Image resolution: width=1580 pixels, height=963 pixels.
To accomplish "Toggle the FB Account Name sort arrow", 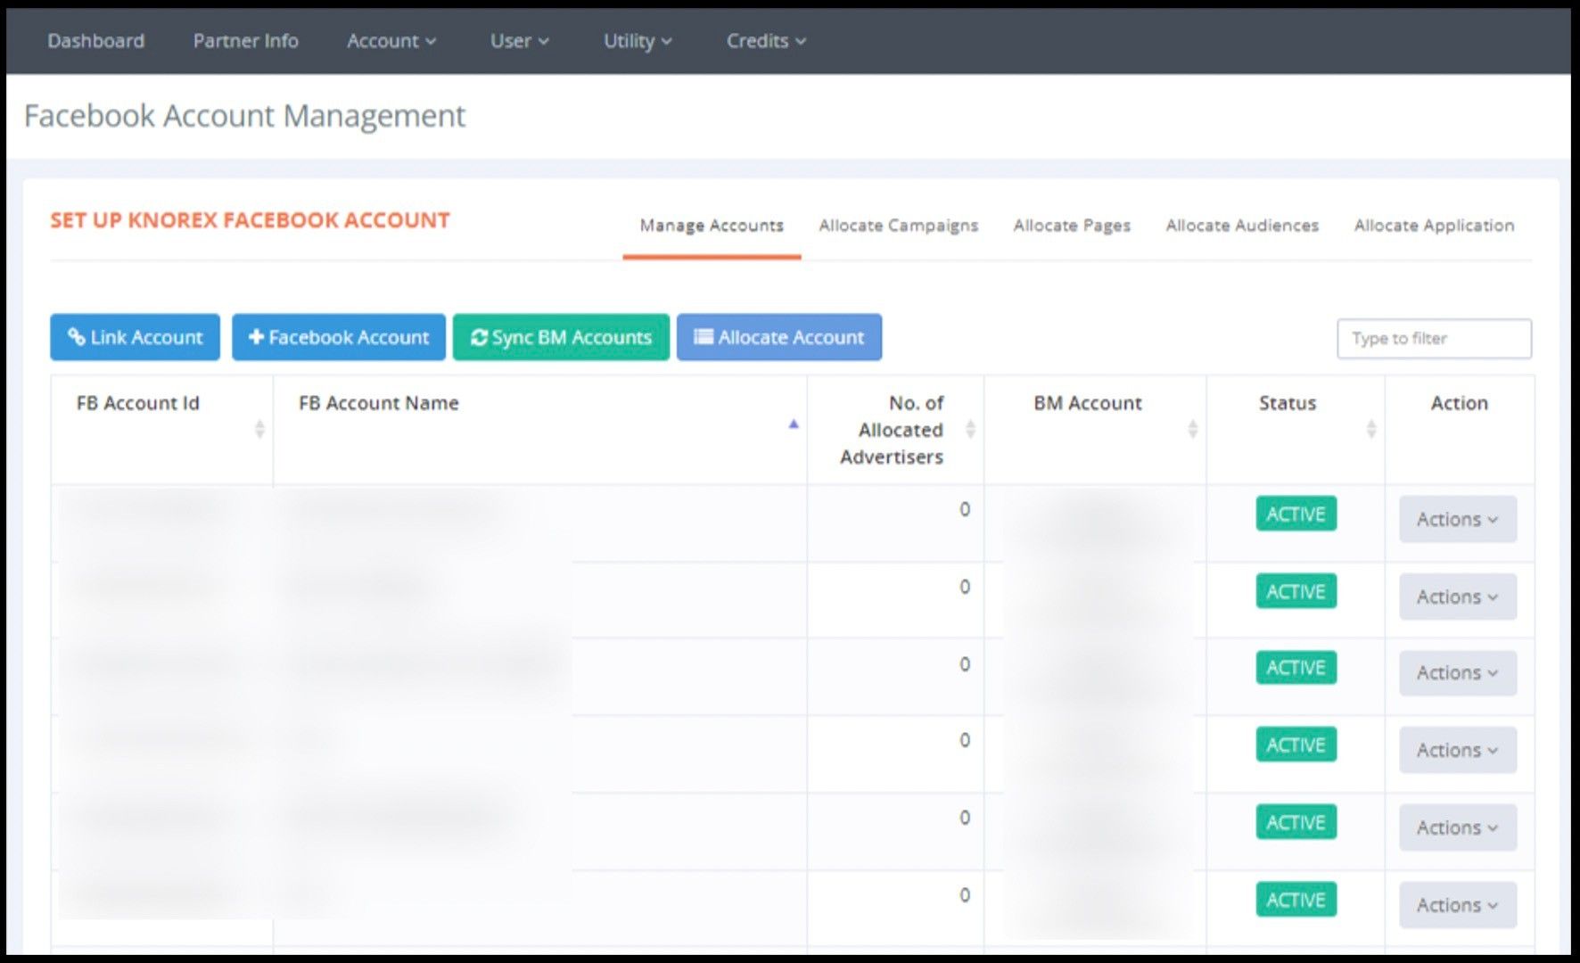I will click(x=793, y=425).
